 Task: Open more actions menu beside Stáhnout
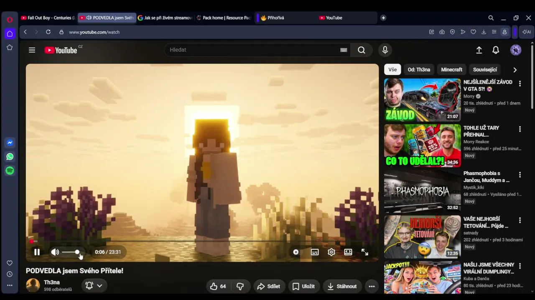point(372,286)
